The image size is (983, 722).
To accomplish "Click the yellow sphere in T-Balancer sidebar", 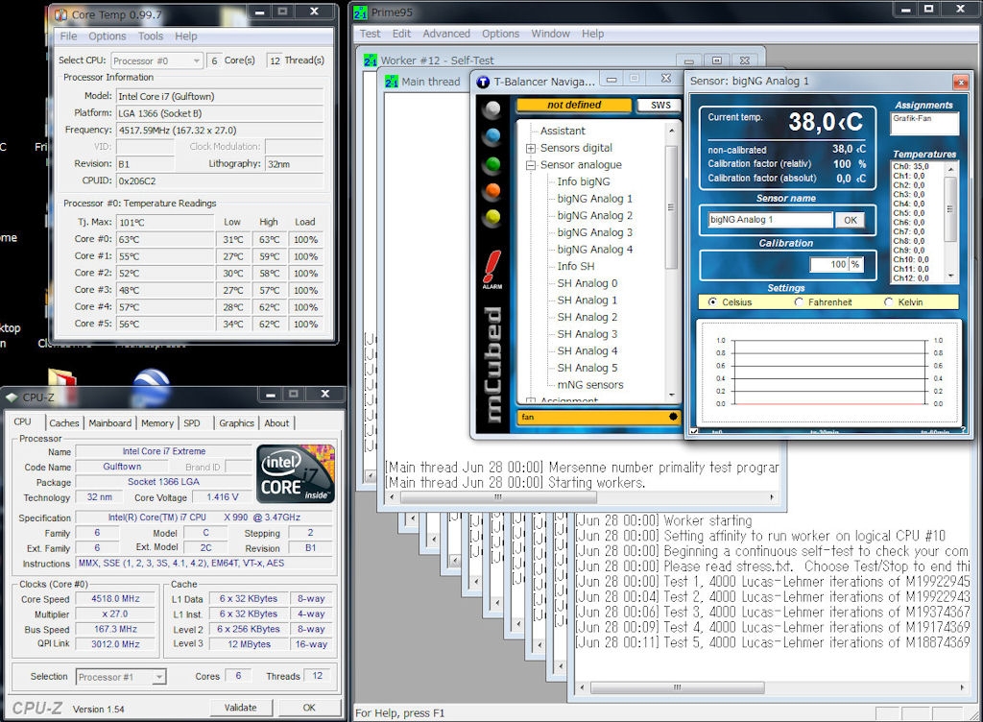I will pos(492,217).
